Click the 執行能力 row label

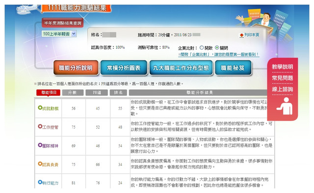click(50, 183)
